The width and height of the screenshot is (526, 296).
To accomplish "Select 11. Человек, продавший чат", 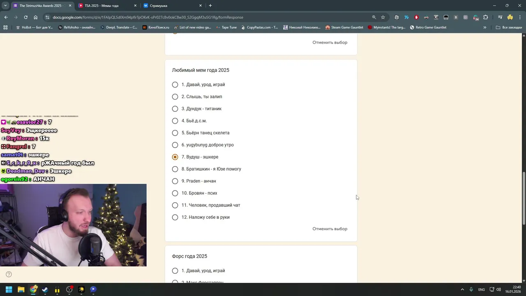I will coord(175,205).
